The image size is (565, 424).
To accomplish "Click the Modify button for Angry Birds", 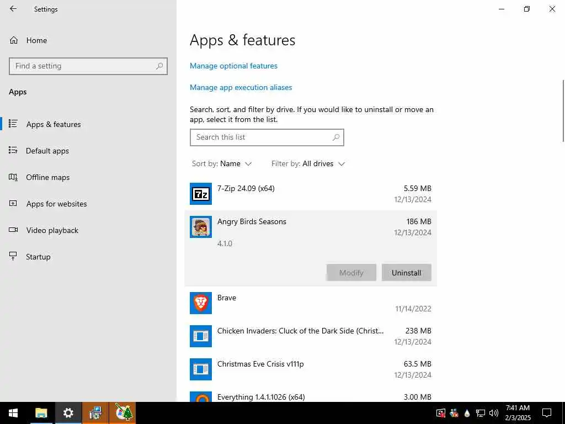I will [351, 273].
